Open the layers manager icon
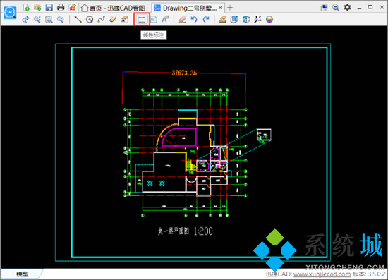This screenshot has width=388, height=280. point(223,19)
